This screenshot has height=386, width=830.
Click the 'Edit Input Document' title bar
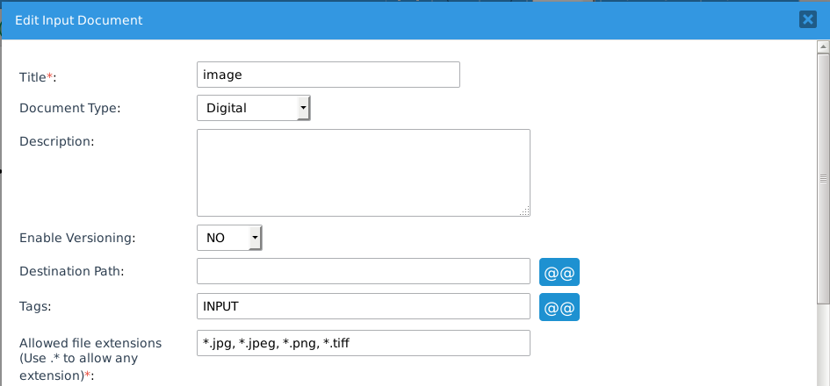point(351,20)
